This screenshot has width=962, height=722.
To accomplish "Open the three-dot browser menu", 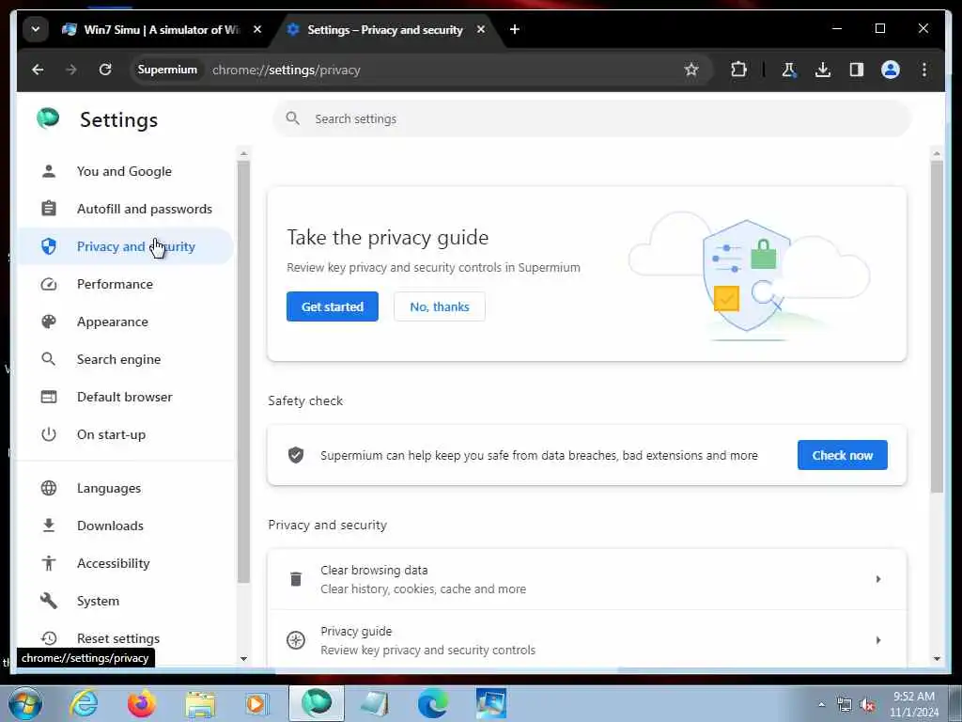I will [x=924, y=70].
